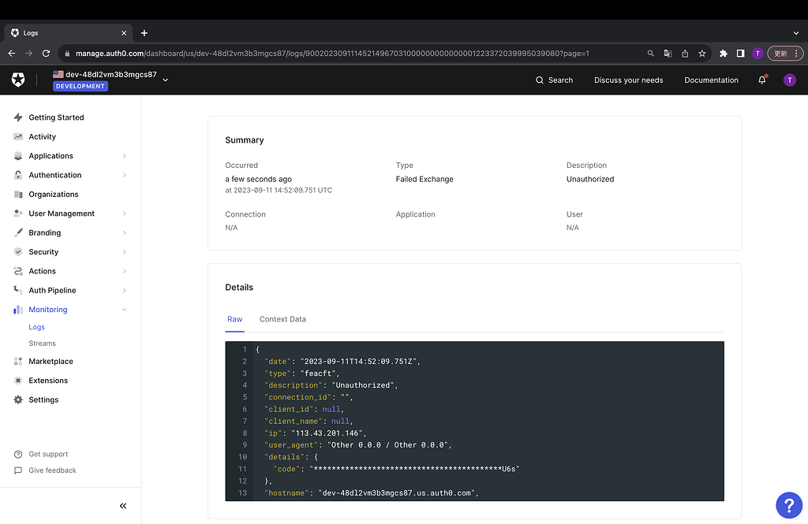808x524 pixels.
Task: Open the user profile avatar at top right
Action: [789, 80]
